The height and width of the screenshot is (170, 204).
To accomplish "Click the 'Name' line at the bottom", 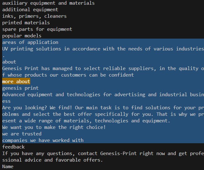I will tap(8, 167).
